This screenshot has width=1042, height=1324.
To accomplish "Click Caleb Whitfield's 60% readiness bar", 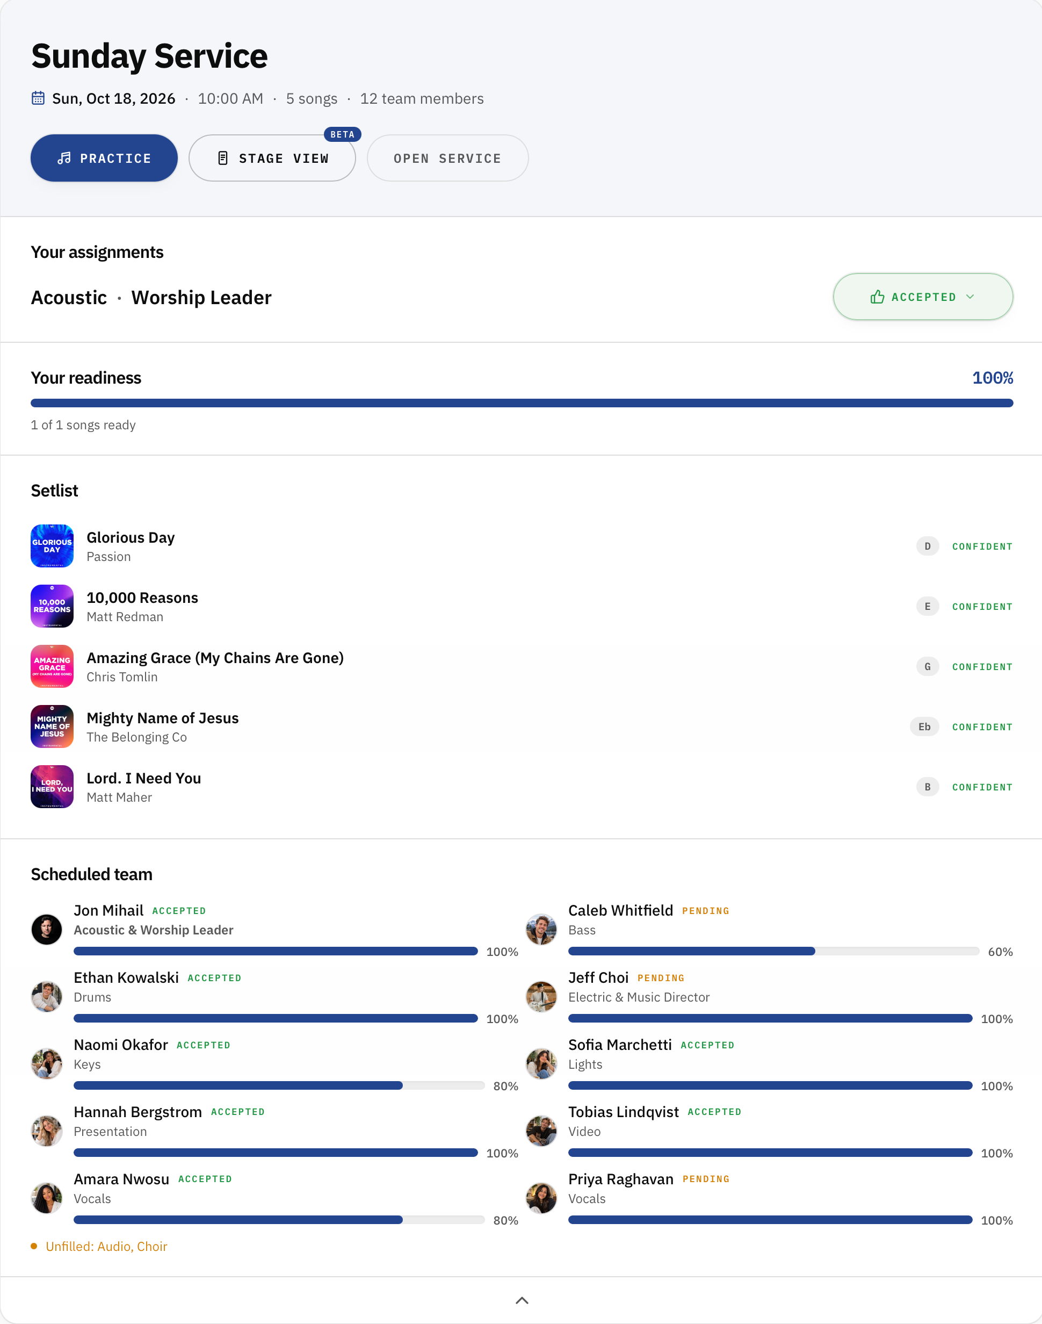I will [x=773, y=951].
